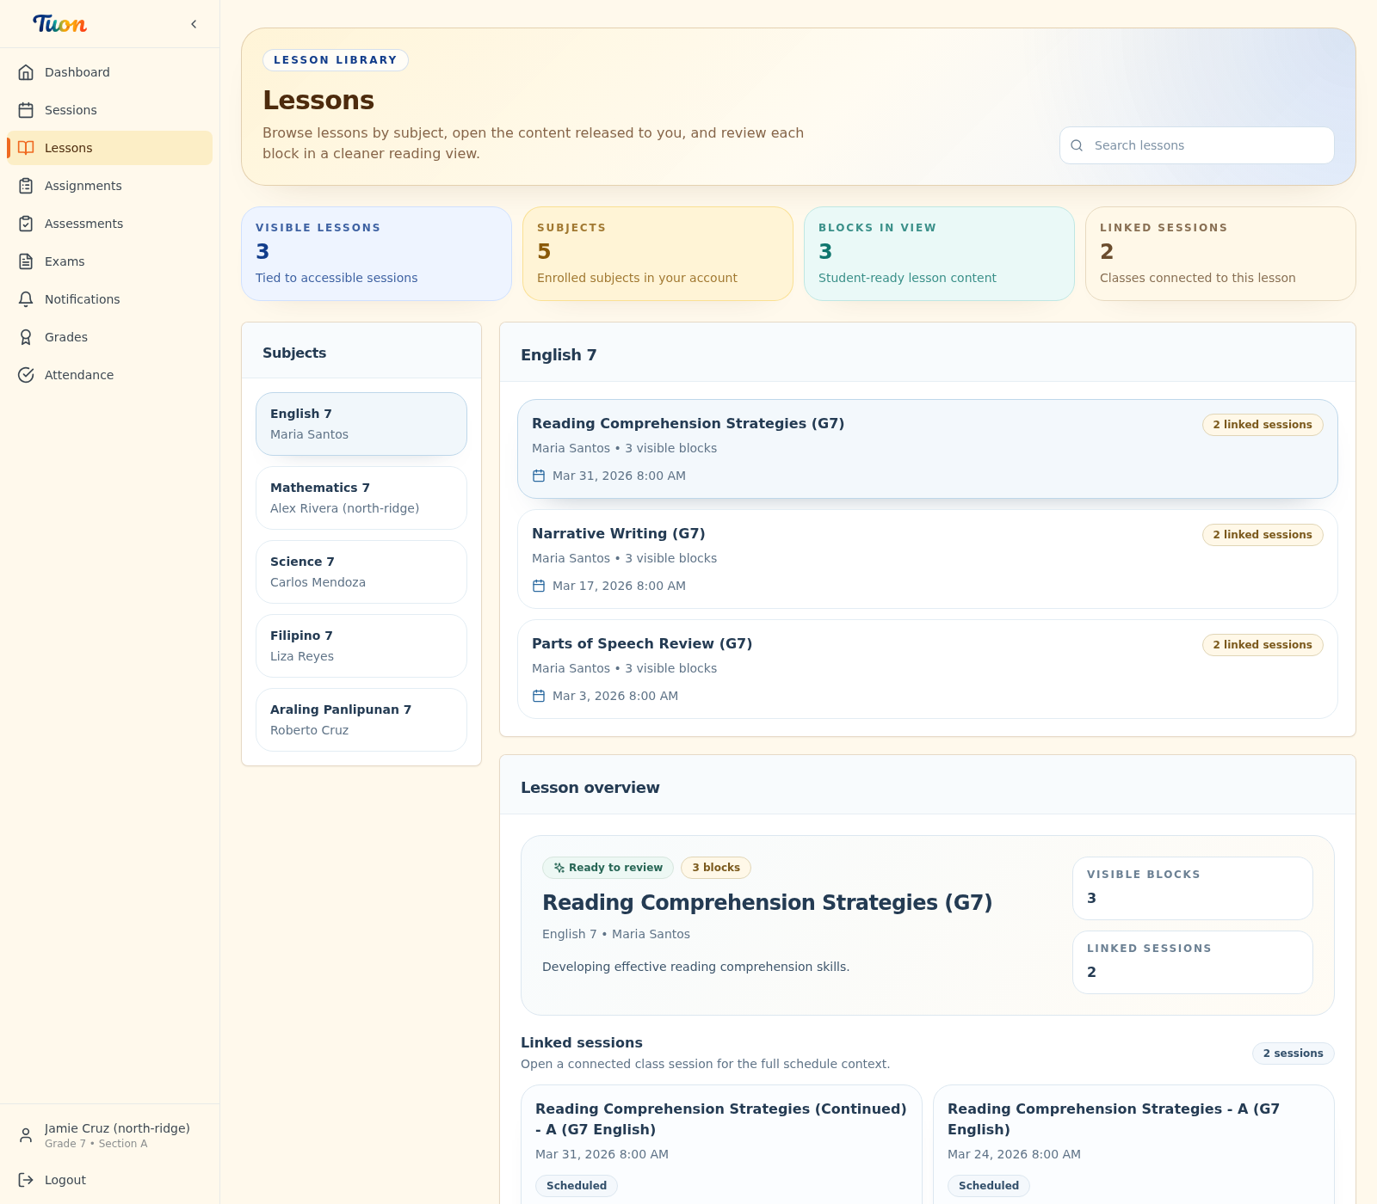1377x1204 pixels.
Task: Click the Notifications bell icon
Action: pyautogui.click(x=26, y=299)
